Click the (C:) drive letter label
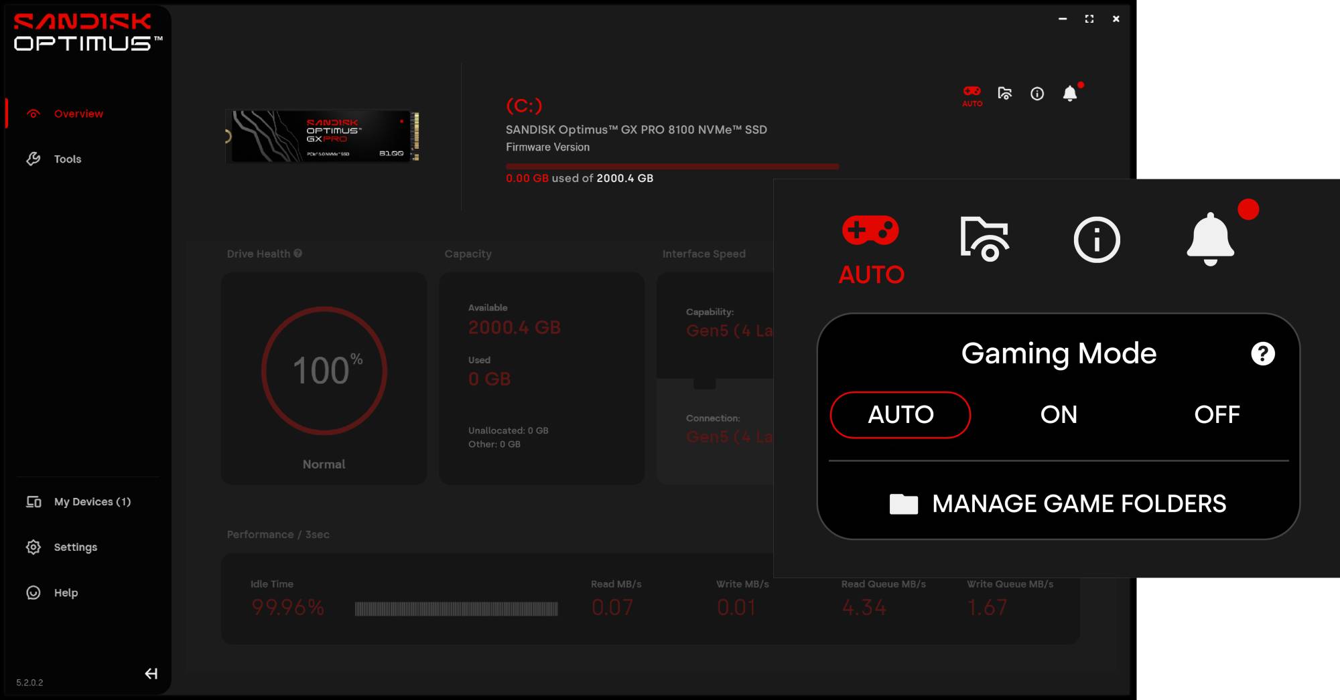The height and width of the screenshot is (700, 1340). [x=524, y=106]
